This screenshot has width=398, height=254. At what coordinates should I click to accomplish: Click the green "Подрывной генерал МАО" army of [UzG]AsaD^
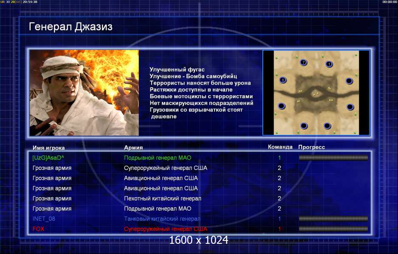[158, 158]
